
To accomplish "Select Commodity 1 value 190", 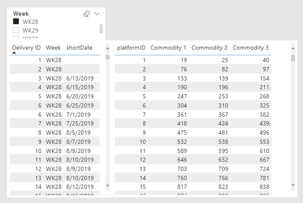I will (x=182, y=87).
